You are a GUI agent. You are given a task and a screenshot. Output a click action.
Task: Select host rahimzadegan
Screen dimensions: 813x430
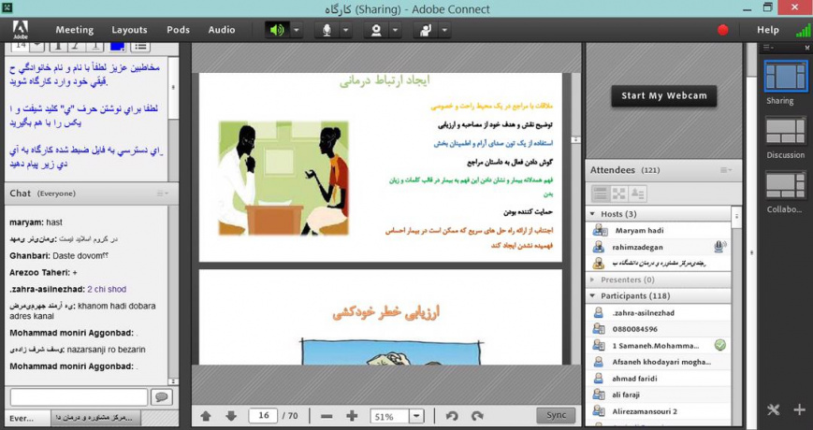[x=659, y=247]
